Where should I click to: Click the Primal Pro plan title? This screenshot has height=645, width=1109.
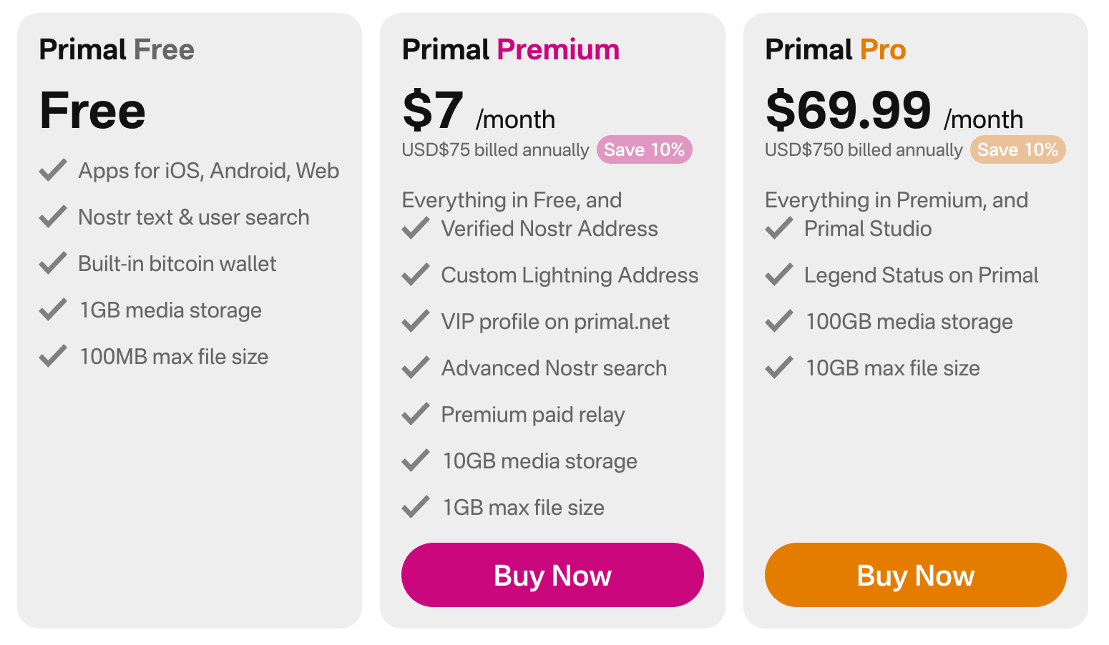point(835,49)
